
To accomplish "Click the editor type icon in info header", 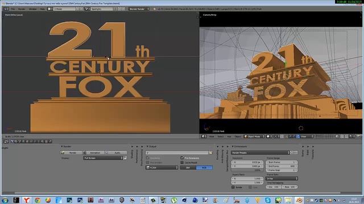I will pos(6,9).
